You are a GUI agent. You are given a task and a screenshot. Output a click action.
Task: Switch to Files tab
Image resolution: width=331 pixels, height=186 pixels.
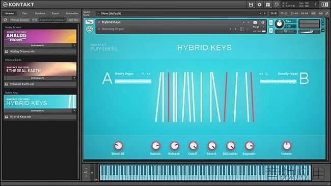coord(25,13)
